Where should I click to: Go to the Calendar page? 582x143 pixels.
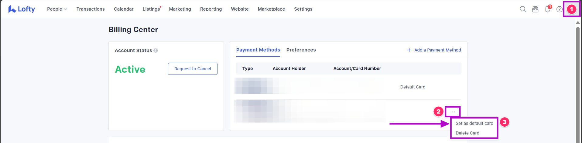[124, 9]
